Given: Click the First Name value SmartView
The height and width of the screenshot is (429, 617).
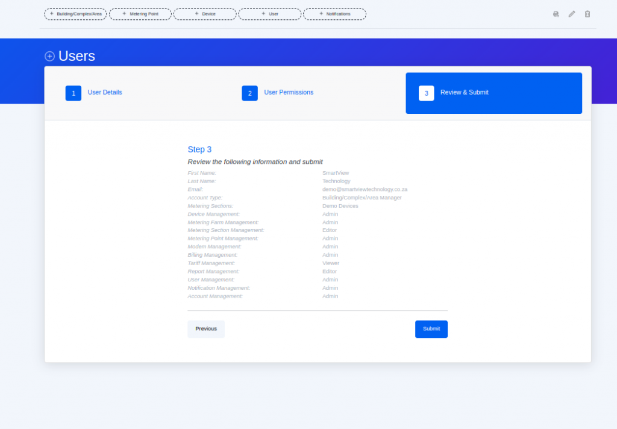Looking at the screenshot, I should pos(336,173).
